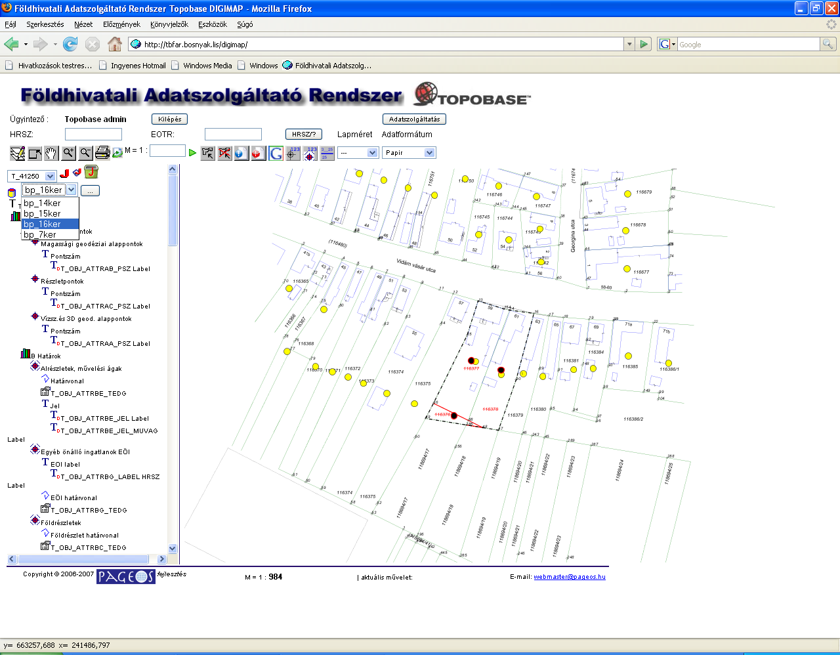
Task: Click the crosshair 123 point number icon
Action: click(x=293, y=153)
